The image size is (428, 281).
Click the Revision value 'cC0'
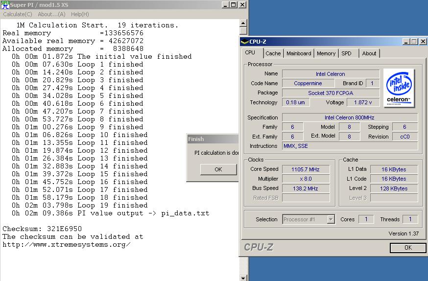pyautogui.click(x=405, y=137)
